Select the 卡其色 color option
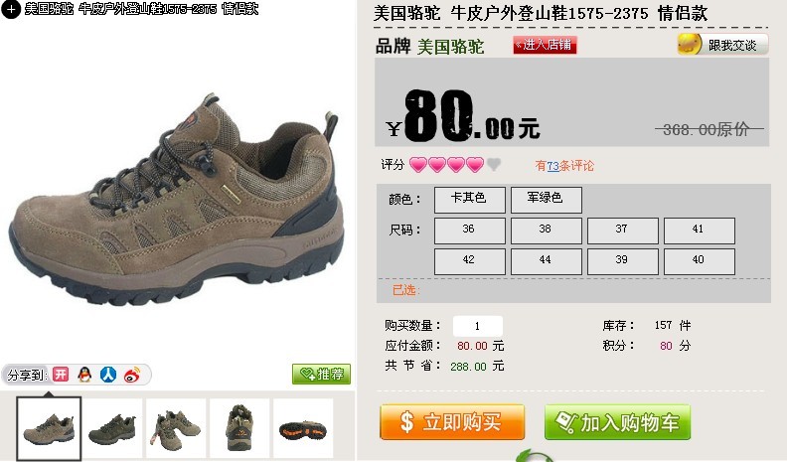Viewport: 787px width, 462px height. coord(469,200)
